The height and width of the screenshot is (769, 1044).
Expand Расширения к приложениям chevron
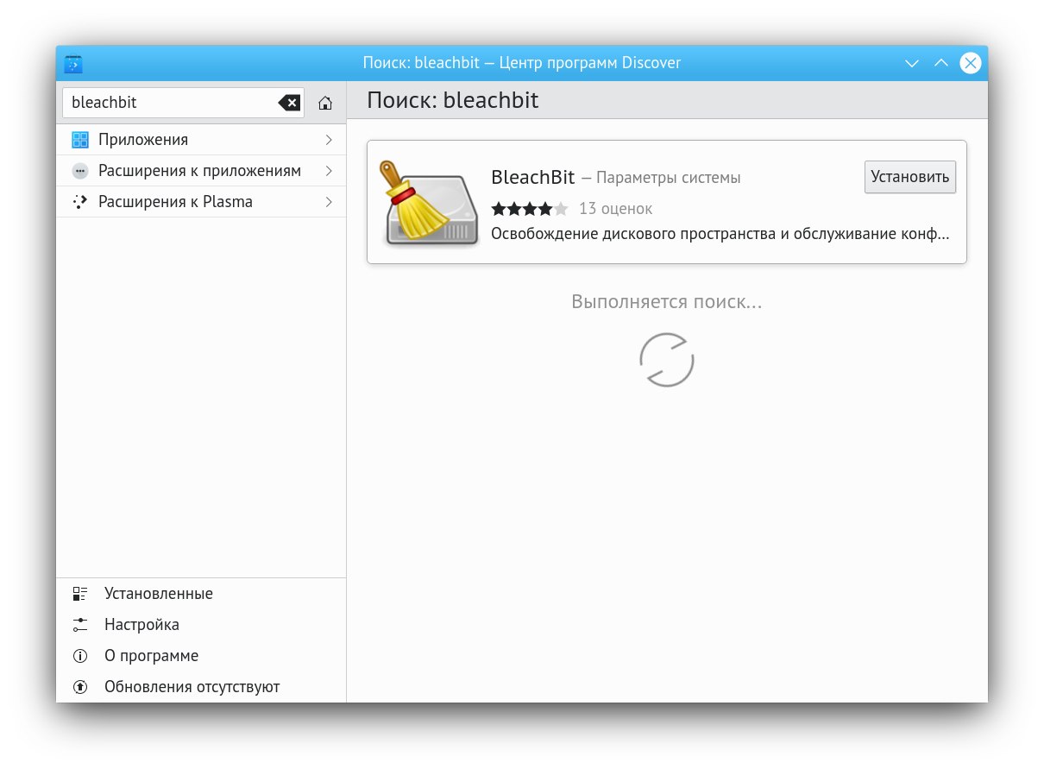point(329,171)
